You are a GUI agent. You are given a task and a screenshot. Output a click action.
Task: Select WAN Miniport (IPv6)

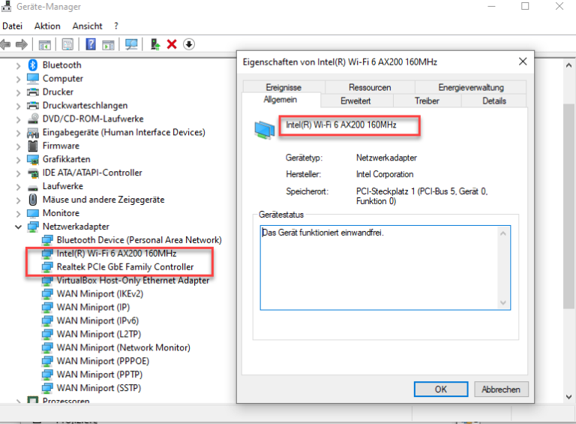pos(97,320)
